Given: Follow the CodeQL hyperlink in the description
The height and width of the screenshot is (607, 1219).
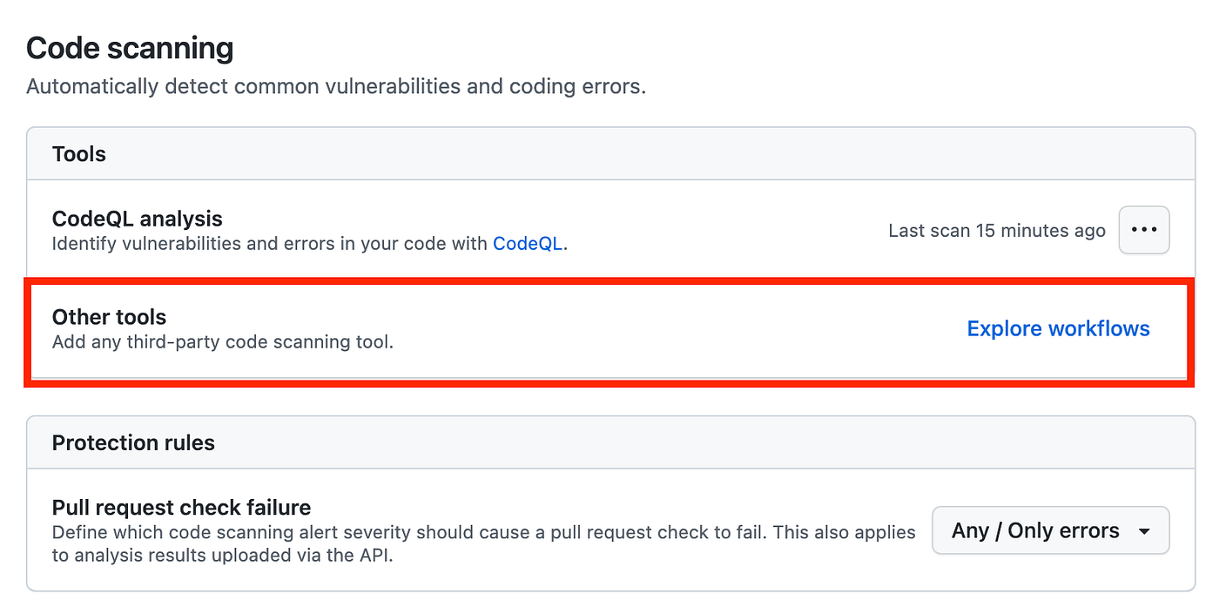Looking at the screenshot, I should pos(528,244).
